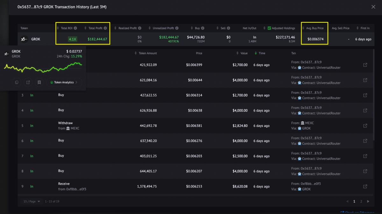
Task: Select page 1 in pagination
Action: pyautogui.click(x=354, y=201)
